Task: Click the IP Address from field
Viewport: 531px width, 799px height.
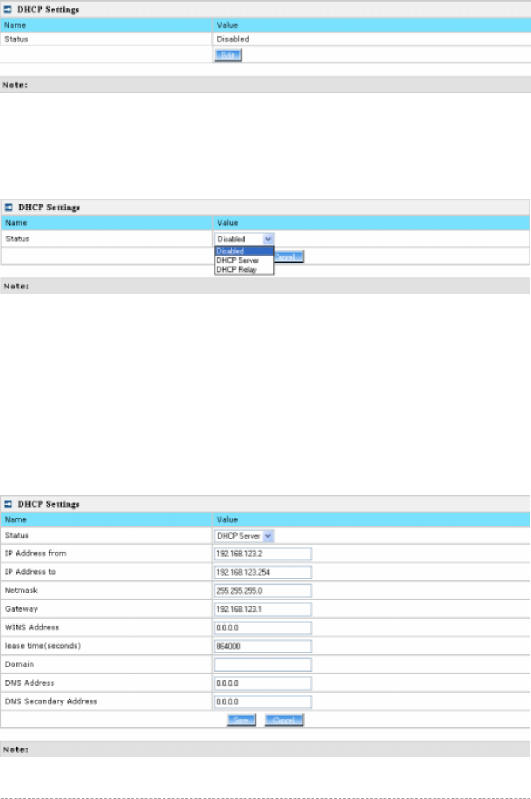Action: pos(263,554)
